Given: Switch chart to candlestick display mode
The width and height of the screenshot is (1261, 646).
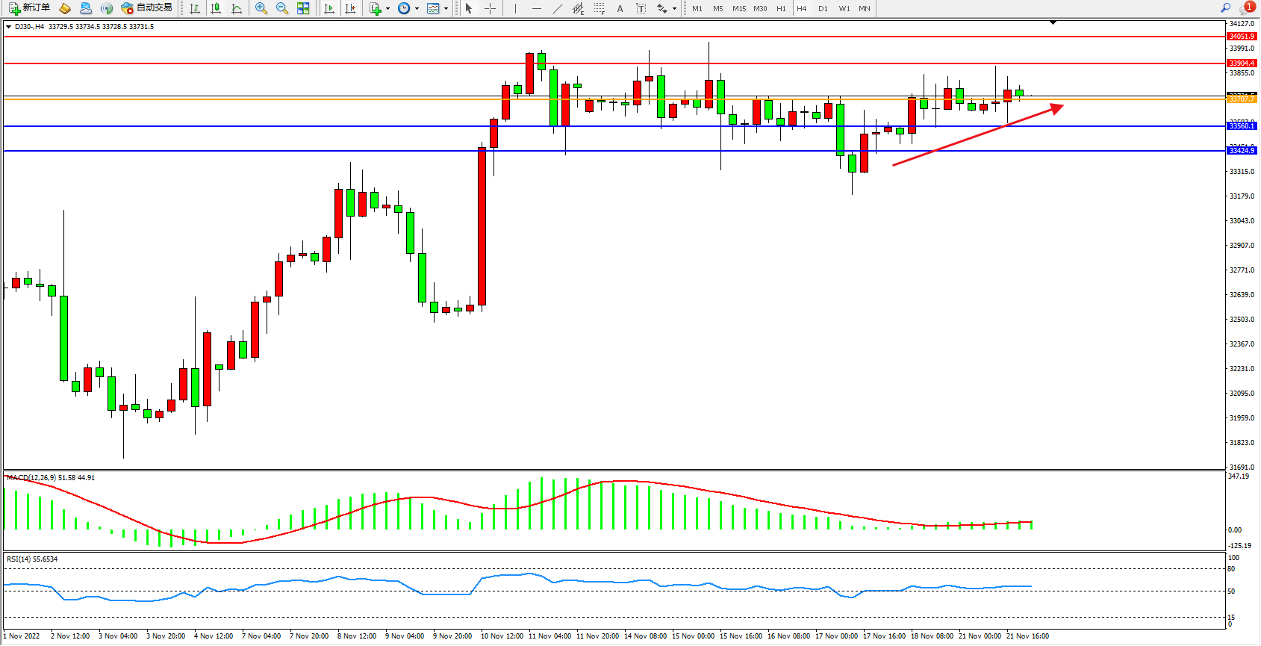Looking at the screenshot, I should (216, 8).
